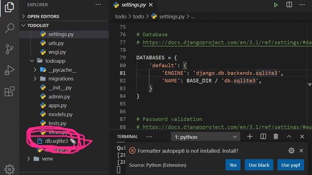Place cursor on line number 81
The width and height of the screenshot is (312, 175).
[123, 73]
